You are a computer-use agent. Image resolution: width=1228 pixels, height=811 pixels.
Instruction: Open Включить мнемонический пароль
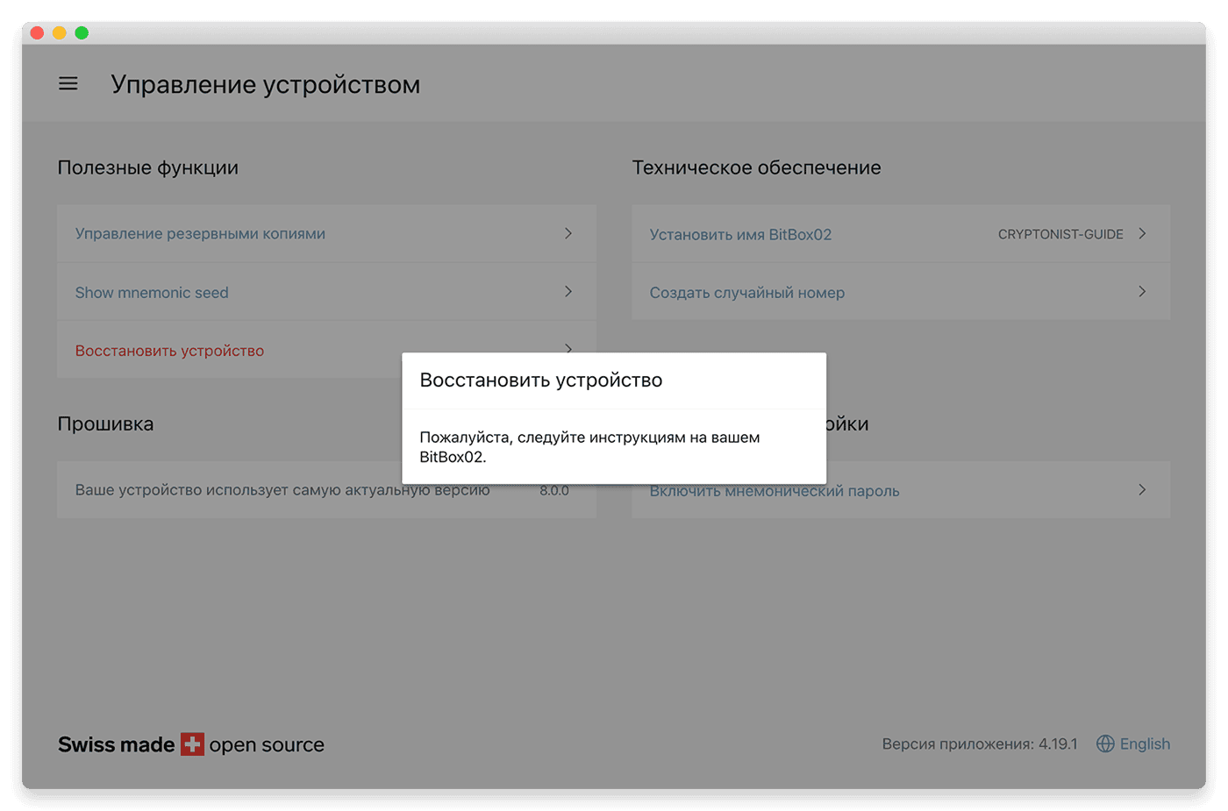coord(901,490)
